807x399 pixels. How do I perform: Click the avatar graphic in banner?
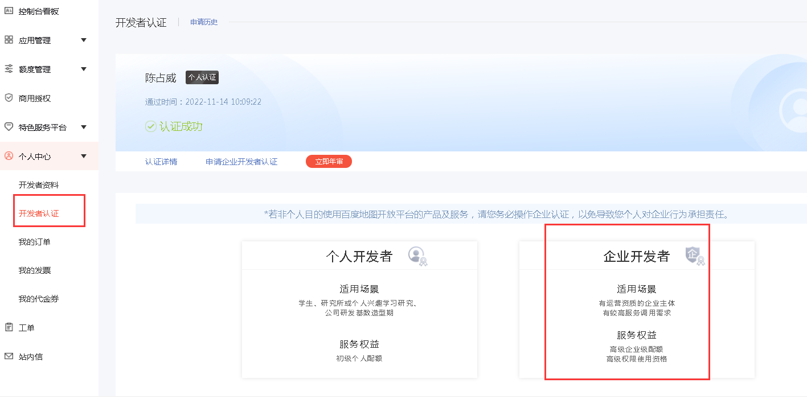click(793, 111)
